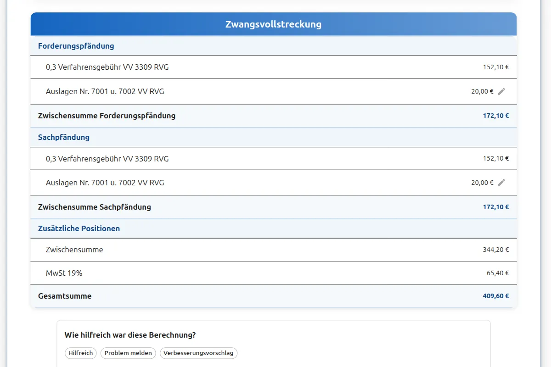Viewport: 551px width, 367px height.
Task: Expand the Zusätzliche Positionen section
Action: tap(79, 228)
